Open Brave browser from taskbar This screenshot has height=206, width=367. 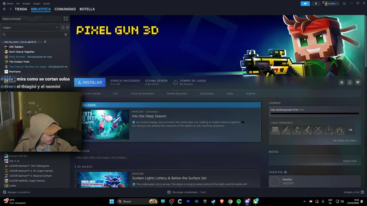click(222, 201)
